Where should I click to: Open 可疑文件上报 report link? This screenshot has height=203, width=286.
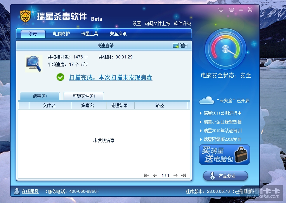click(158, 23)
